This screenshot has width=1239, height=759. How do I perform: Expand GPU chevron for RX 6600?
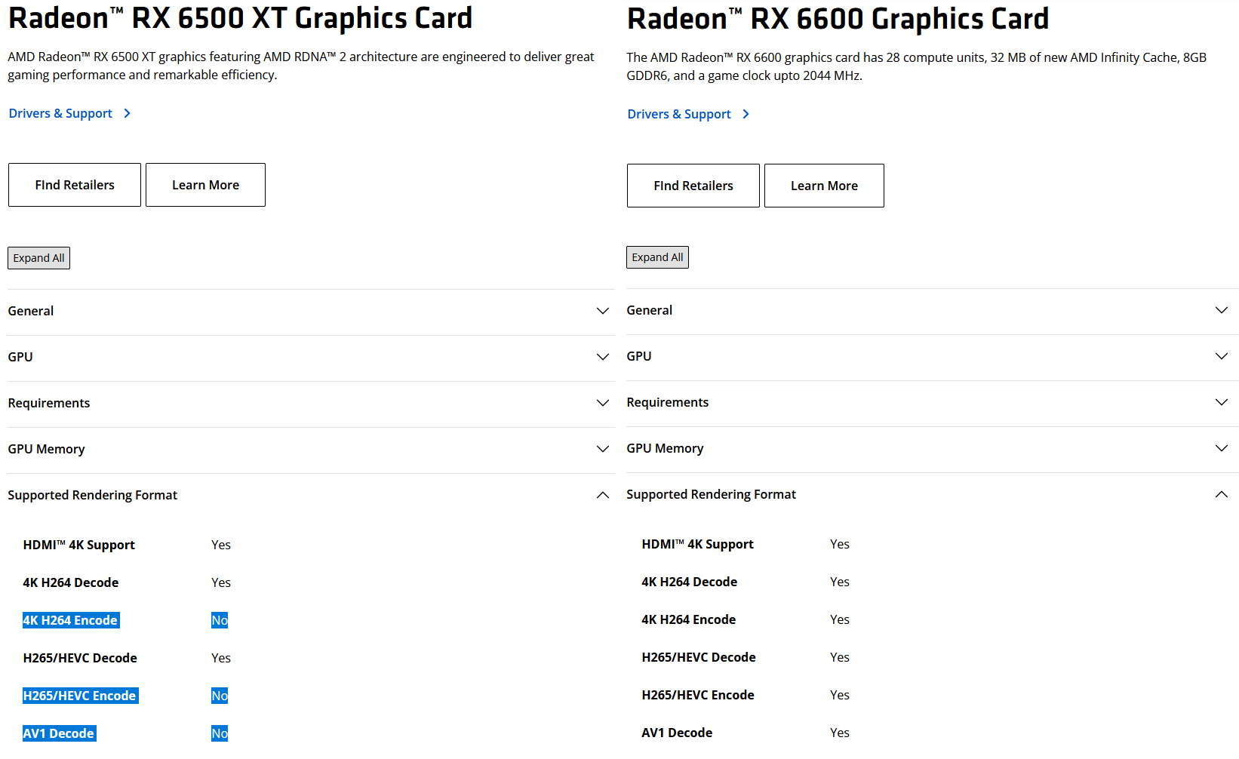pos(1222,356)
